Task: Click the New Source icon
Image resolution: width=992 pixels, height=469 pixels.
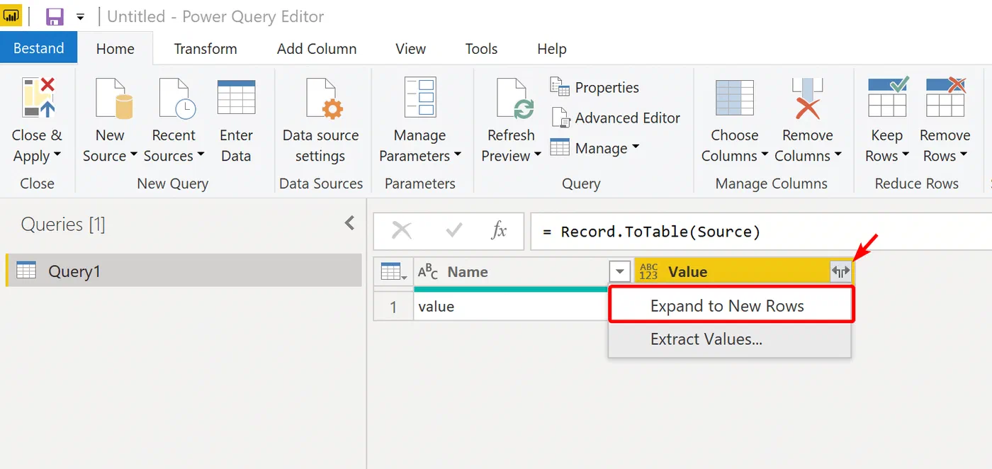Action: coord(114,98)
